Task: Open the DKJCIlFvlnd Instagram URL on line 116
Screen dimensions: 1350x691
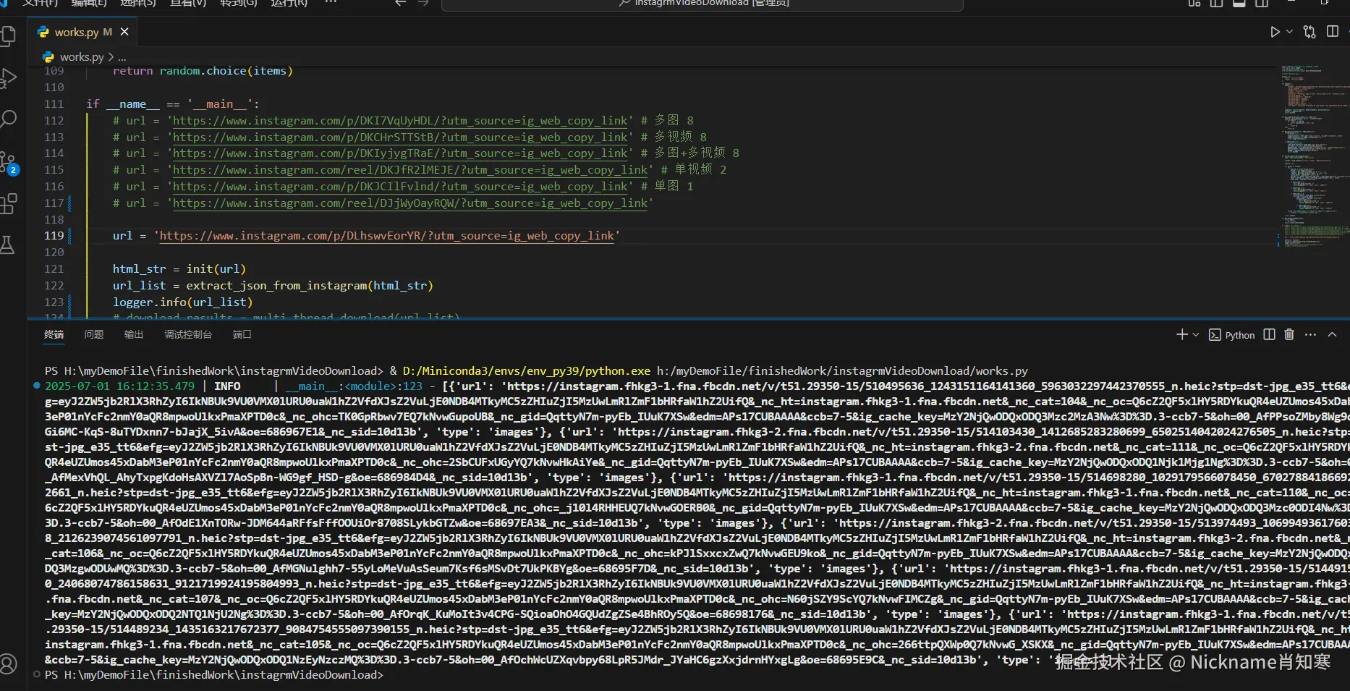Action: click(400, 187)
